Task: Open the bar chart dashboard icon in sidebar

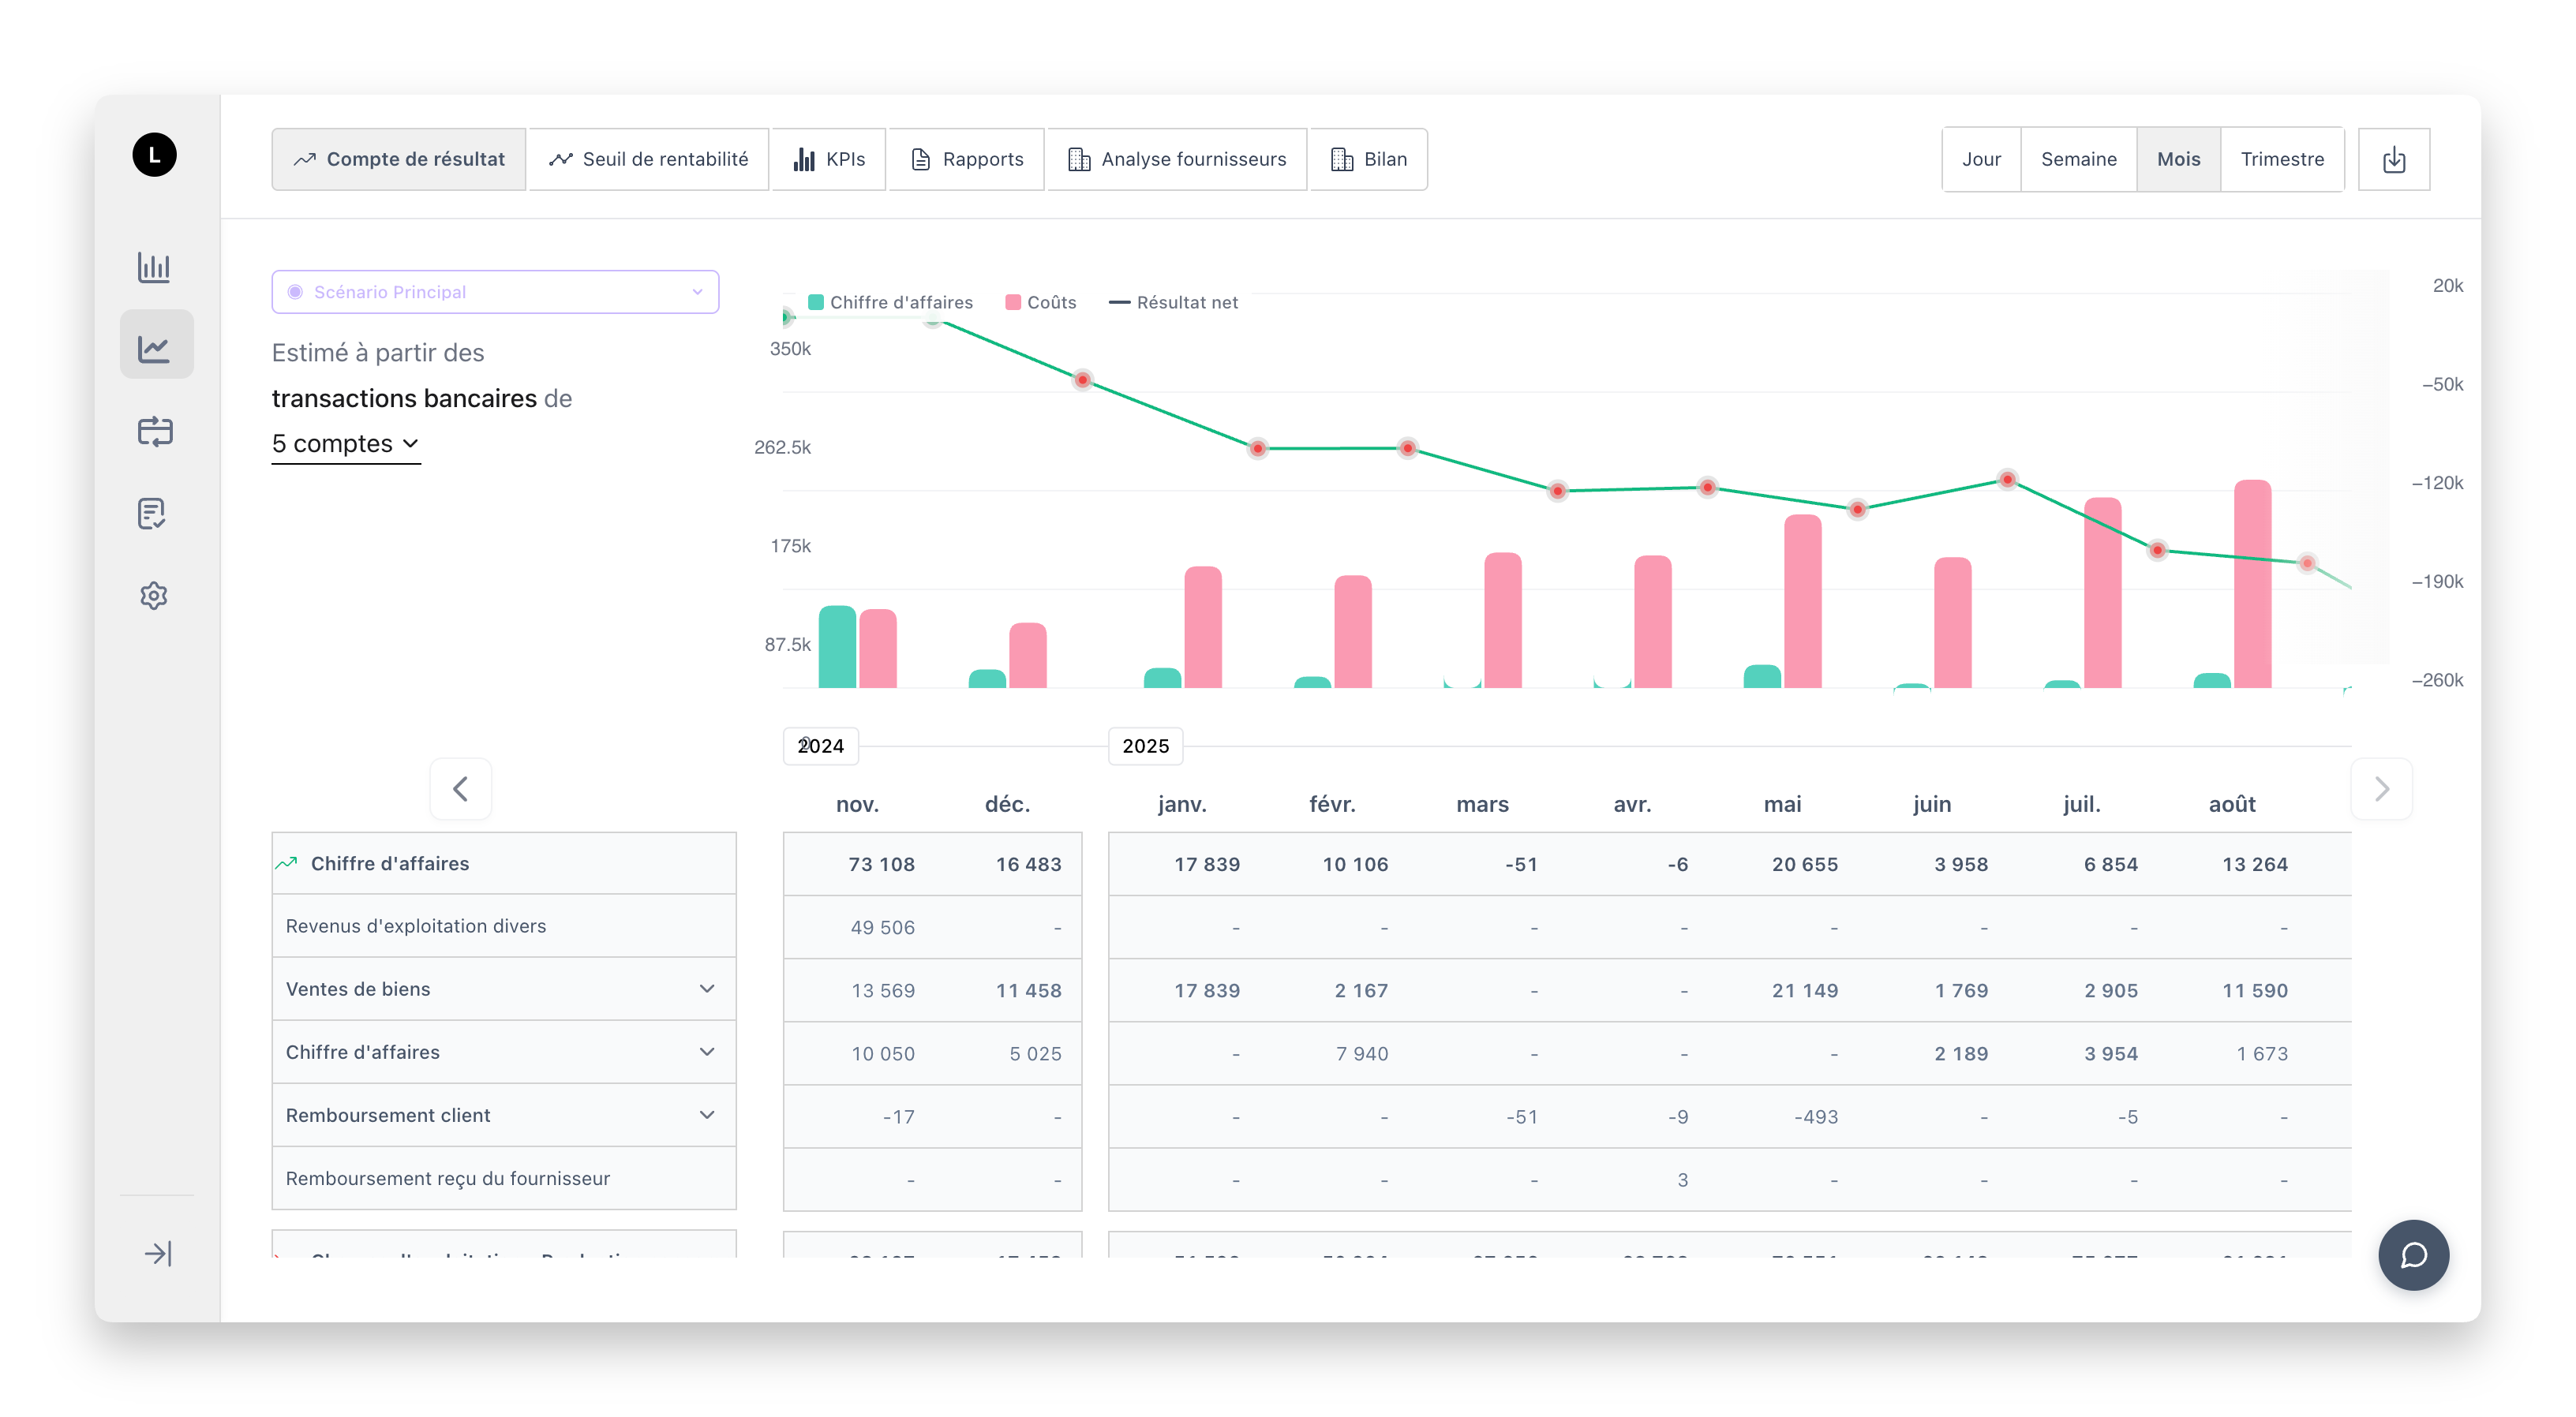Action: pos(155,268)
